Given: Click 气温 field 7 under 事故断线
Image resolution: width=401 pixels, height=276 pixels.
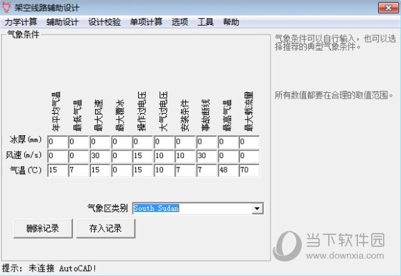Looking at the screenshot, I should (207, 171).
